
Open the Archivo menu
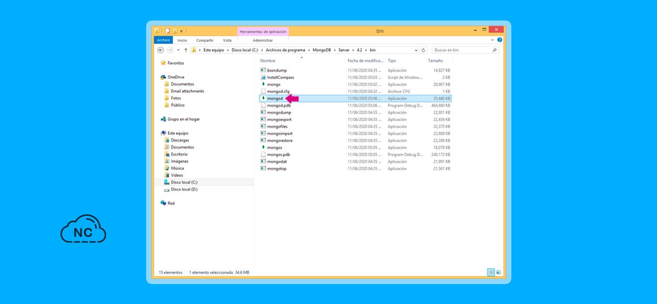coord(163,40)
